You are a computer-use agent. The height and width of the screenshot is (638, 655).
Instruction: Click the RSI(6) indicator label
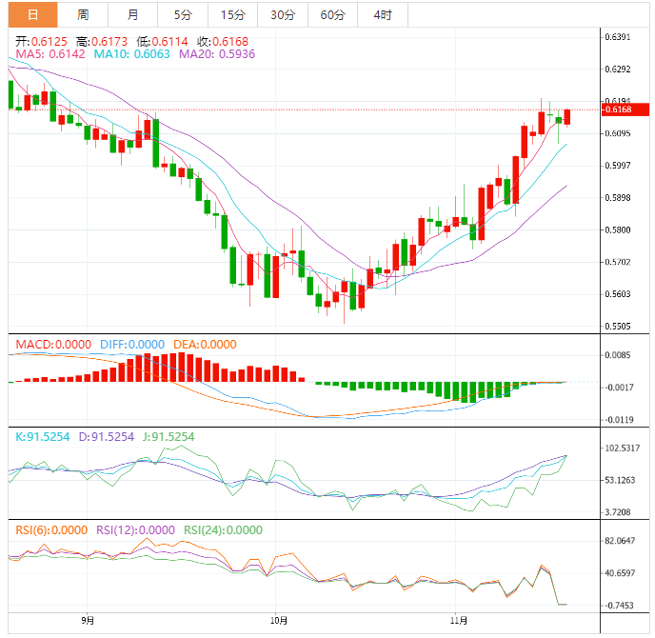[x=50, y=530]
